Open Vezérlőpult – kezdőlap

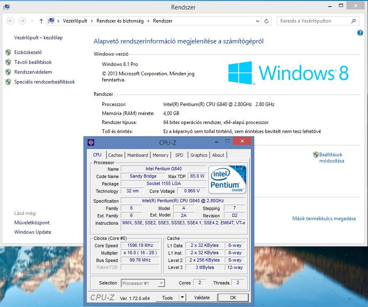coord(38,38)
